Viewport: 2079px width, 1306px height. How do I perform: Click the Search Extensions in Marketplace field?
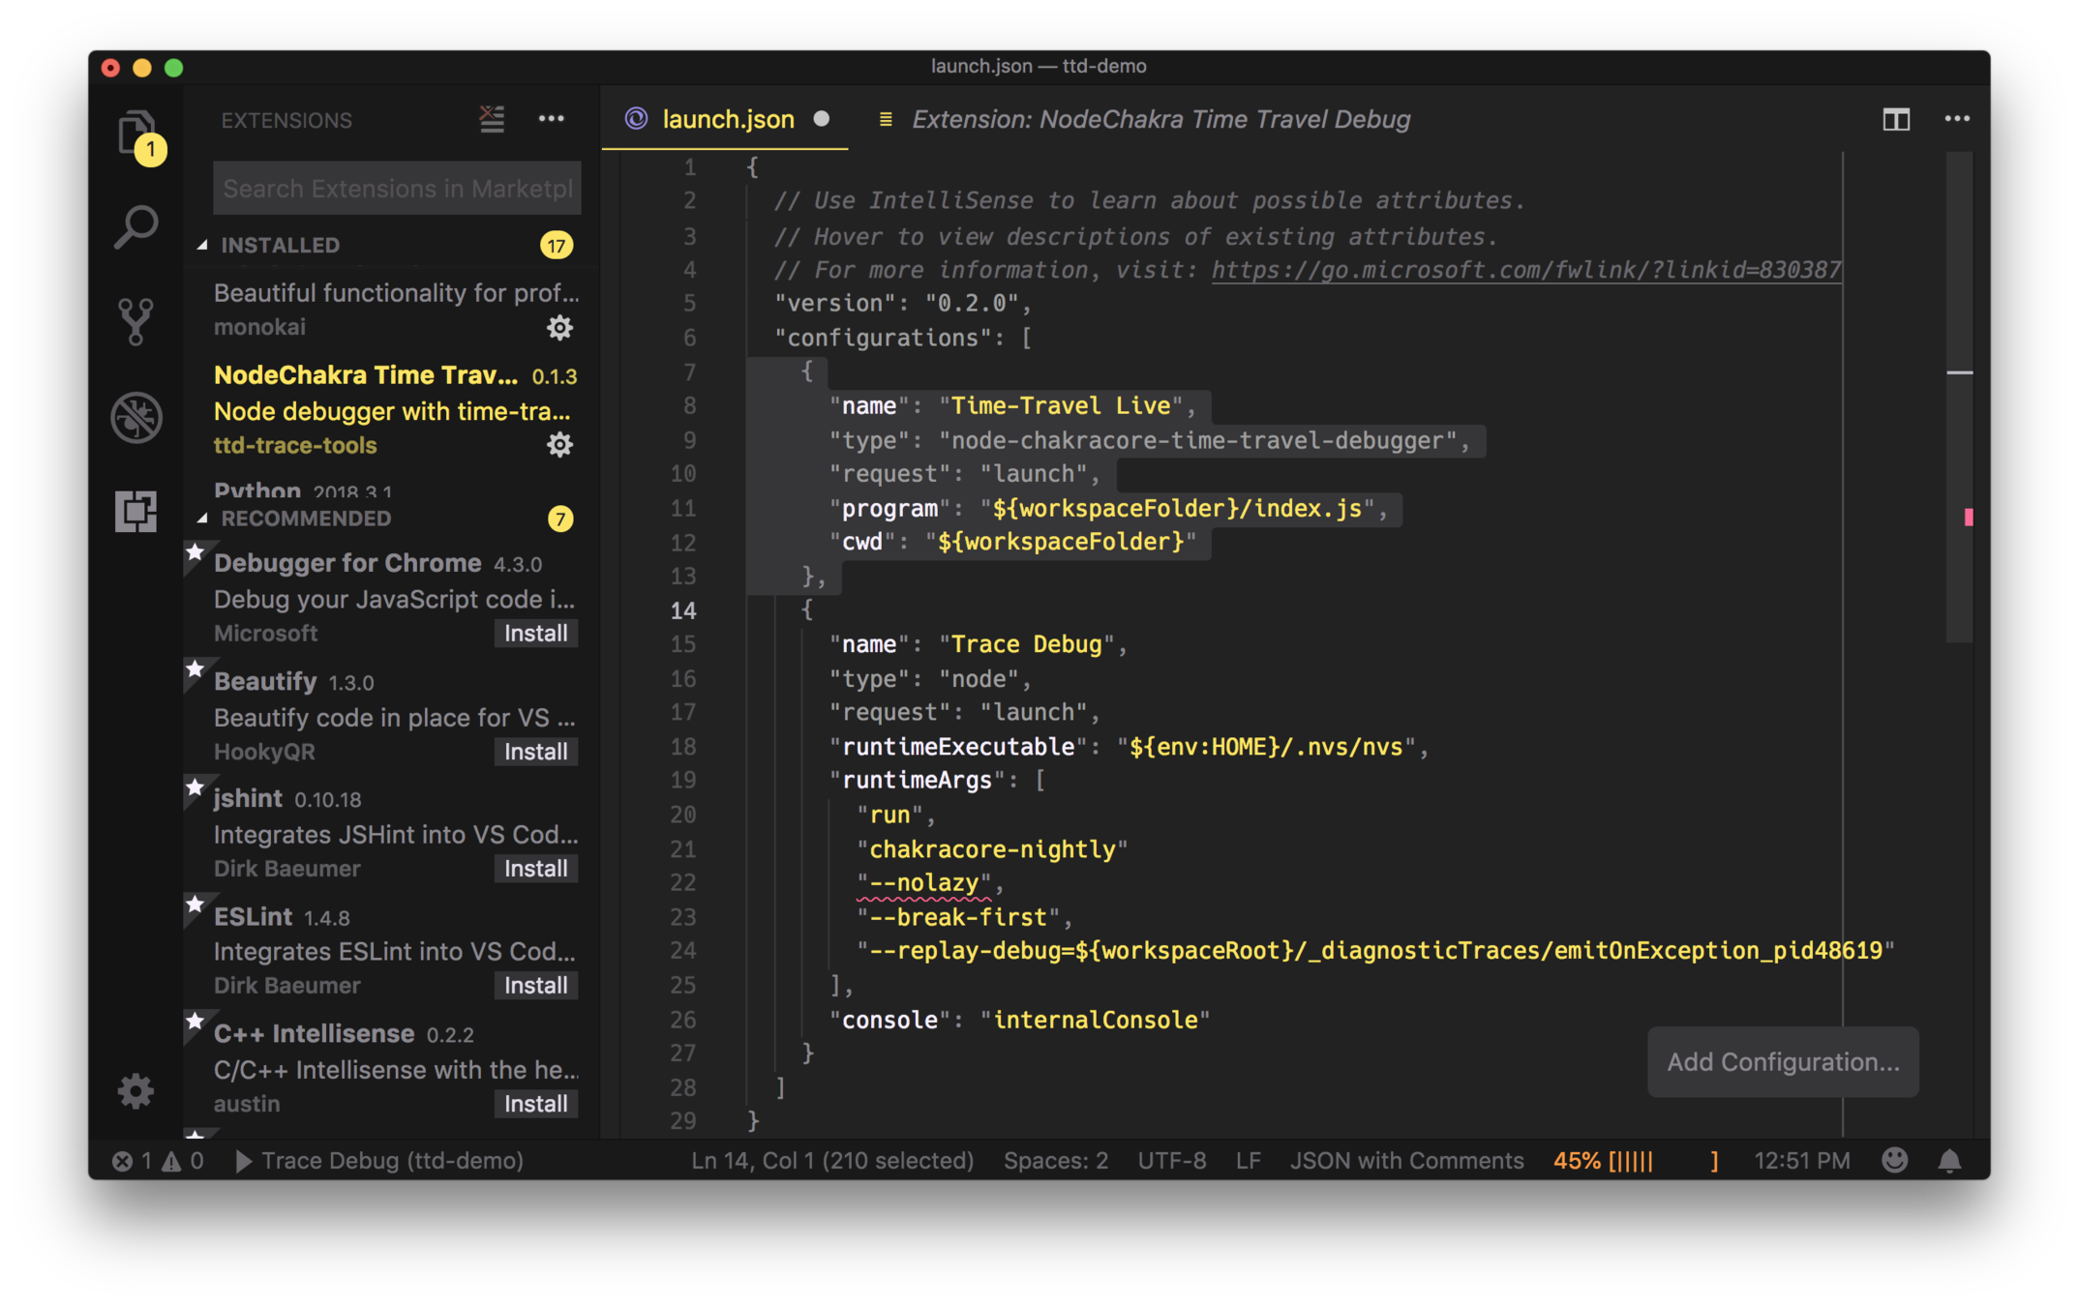pyautogui.click(x=397, y=189)
